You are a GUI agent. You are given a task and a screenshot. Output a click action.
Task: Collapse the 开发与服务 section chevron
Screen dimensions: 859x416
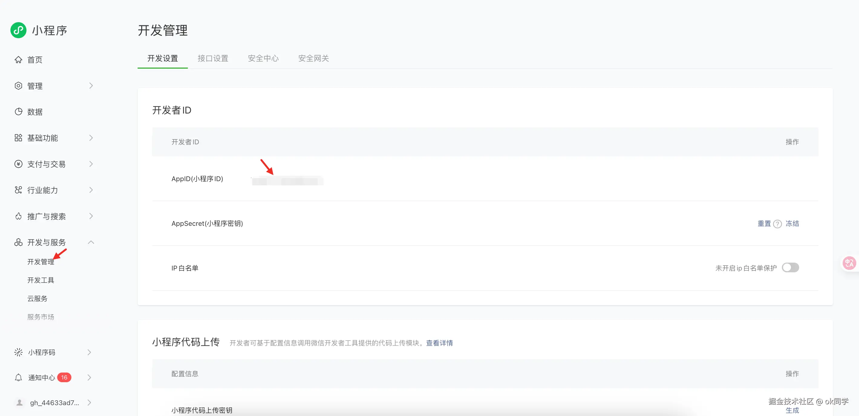(91, 242)
